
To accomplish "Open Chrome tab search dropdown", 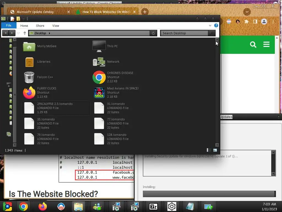I will click(x=247, y=12).
